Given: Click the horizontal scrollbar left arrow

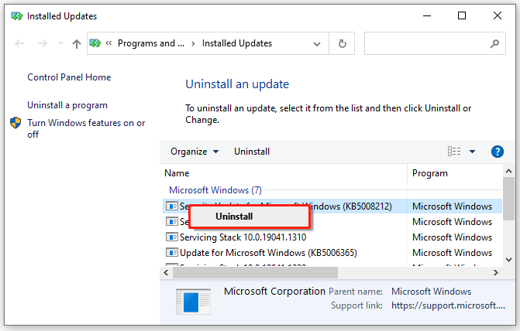Looking at the screenshot, I should point(166,273).
